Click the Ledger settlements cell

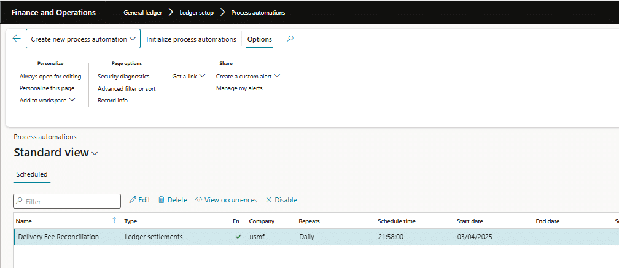click(154, 237)
